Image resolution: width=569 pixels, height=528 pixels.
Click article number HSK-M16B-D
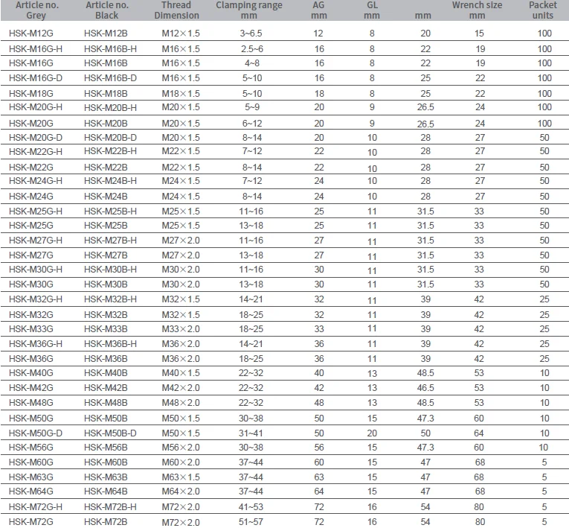coord(110,78)
